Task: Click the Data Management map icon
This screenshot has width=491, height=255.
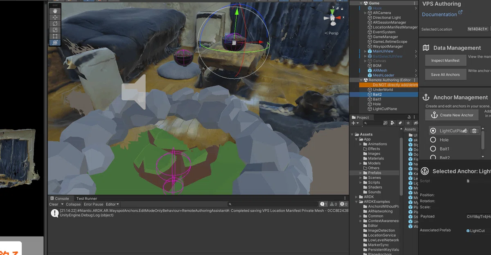Action: pyautogui.click(x=426, y=48)
